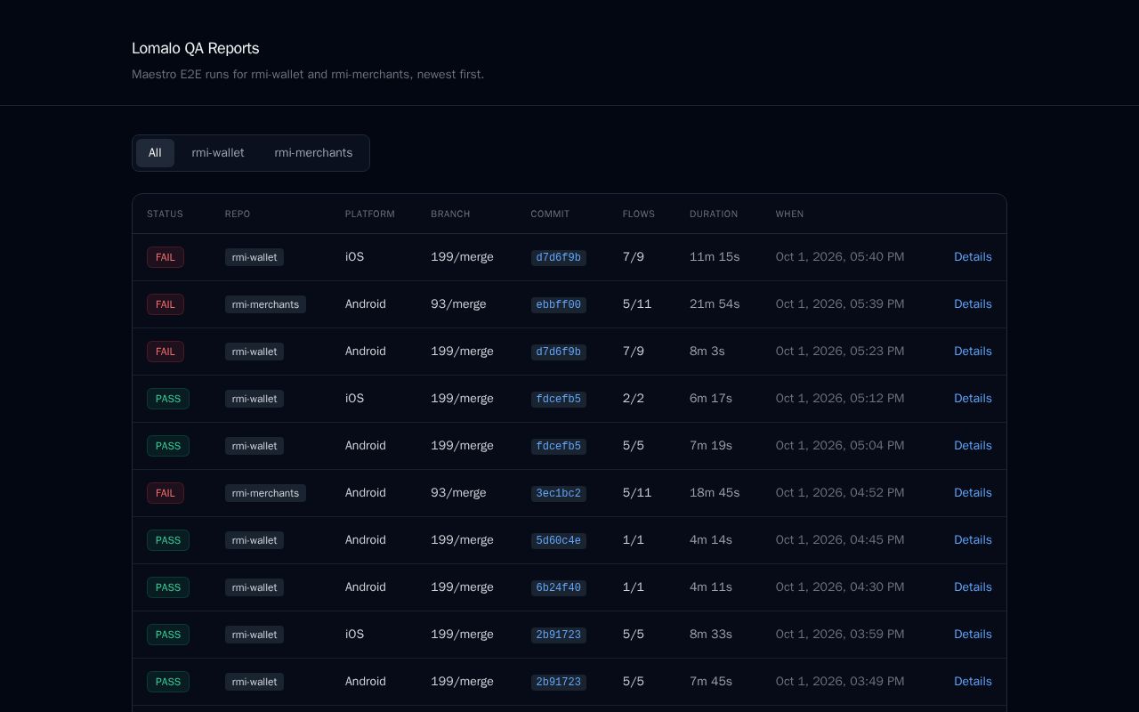Open Details for the 05:39 PM run

973,304
